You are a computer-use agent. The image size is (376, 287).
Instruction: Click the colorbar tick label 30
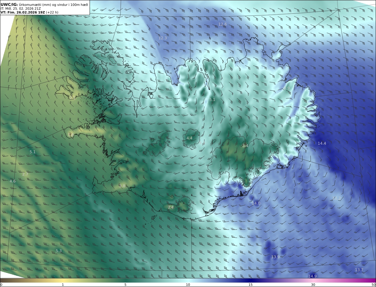pyautogui.click(x=313, y=285)
